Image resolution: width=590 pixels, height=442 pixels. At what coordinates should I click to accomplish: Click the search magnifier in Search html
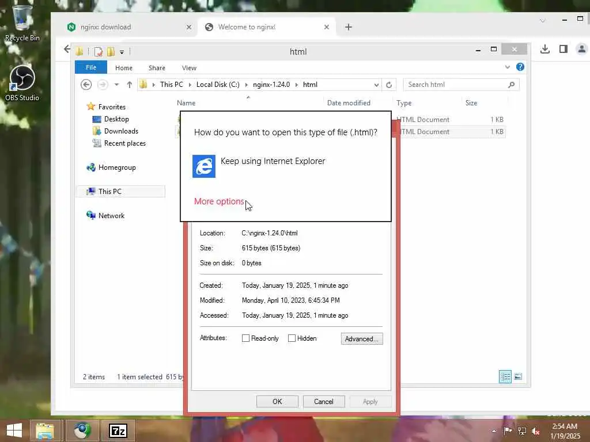512,85
